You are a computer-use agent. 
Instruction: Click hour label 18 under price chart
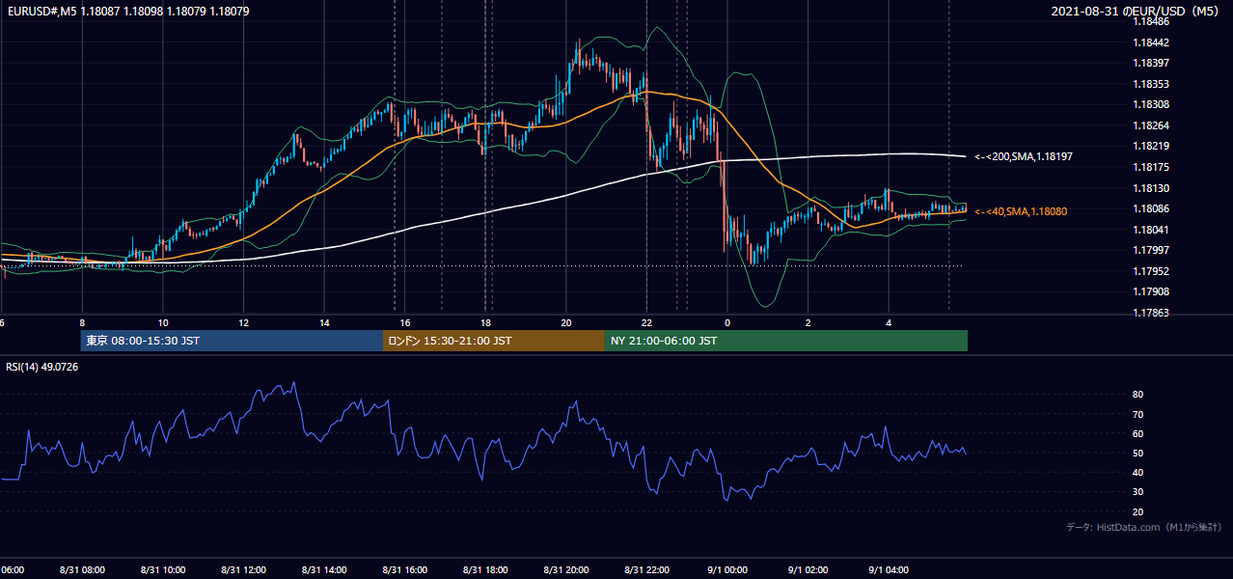click(486, 323)
